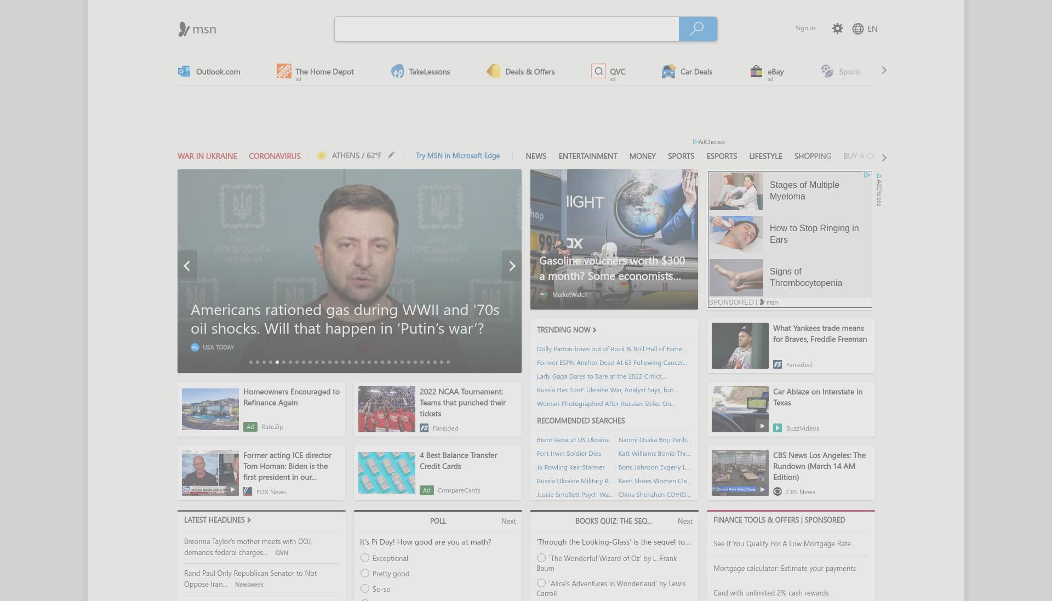Open WAR IN UKRAINE topic

tap(207, 156)
